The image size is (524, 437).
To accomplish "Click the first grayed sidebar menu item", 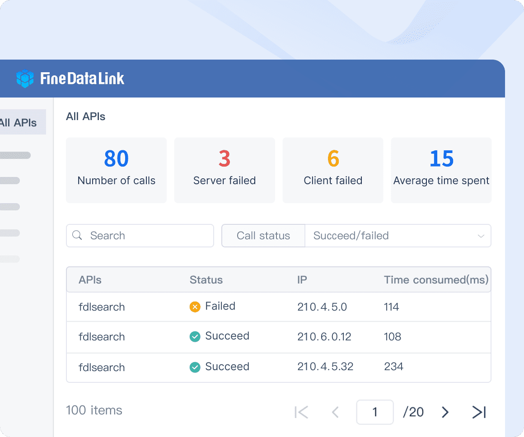I will click(x=16, y=155).
